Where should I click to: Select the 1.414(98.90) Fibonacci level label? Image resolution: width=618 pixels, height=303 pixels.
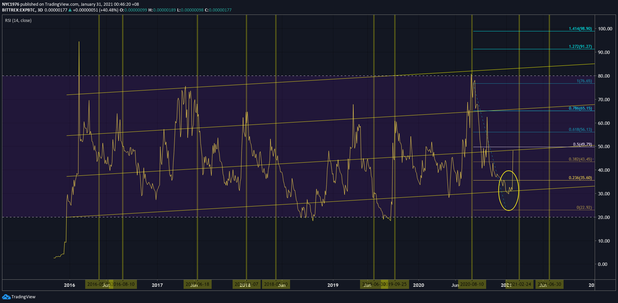[x=580, y=29]
